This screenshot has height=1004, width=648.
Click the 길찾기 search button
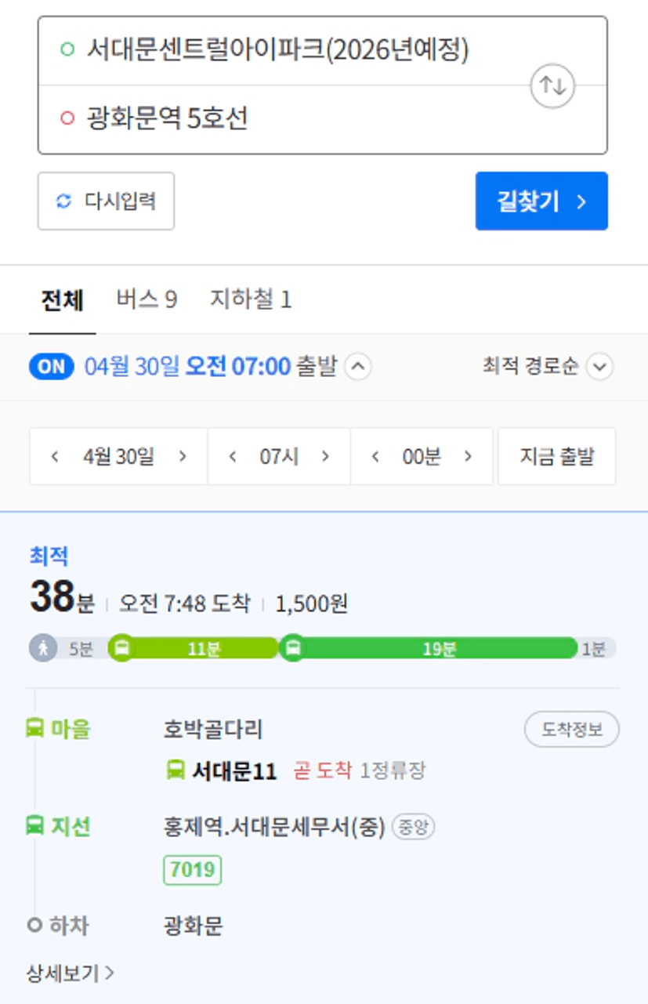point(541,201)
